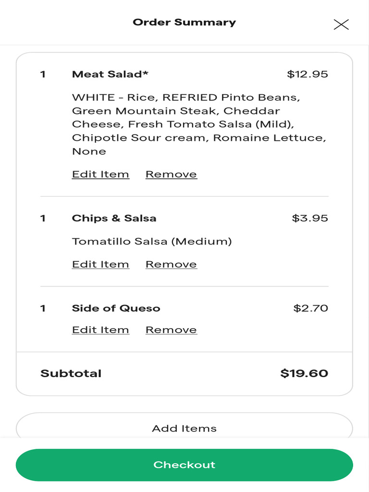
Task: Edit the Chips & Salsa item
Action: tap(100, 264)
